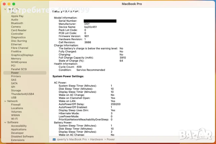Click the Cell Revision value 3666
Screen dimensions: 216x144
click(88, 42)
